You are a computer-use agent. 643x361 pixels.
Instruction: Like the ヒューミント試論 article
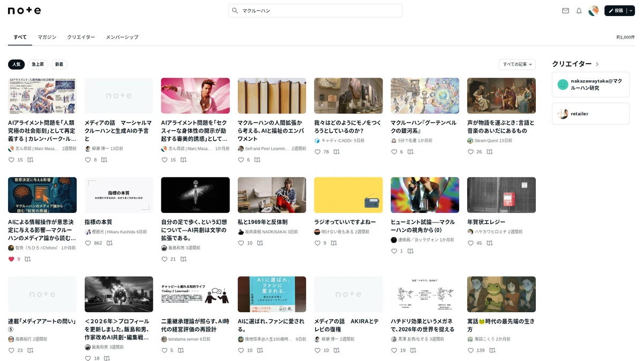click(394, 251)
